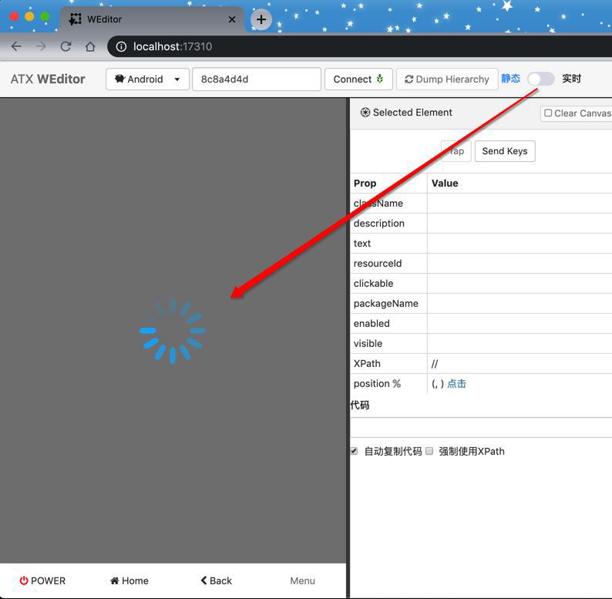This screenshot has width=612, height=599.
Task: Click the visible property row
Action: click(481, 344)
